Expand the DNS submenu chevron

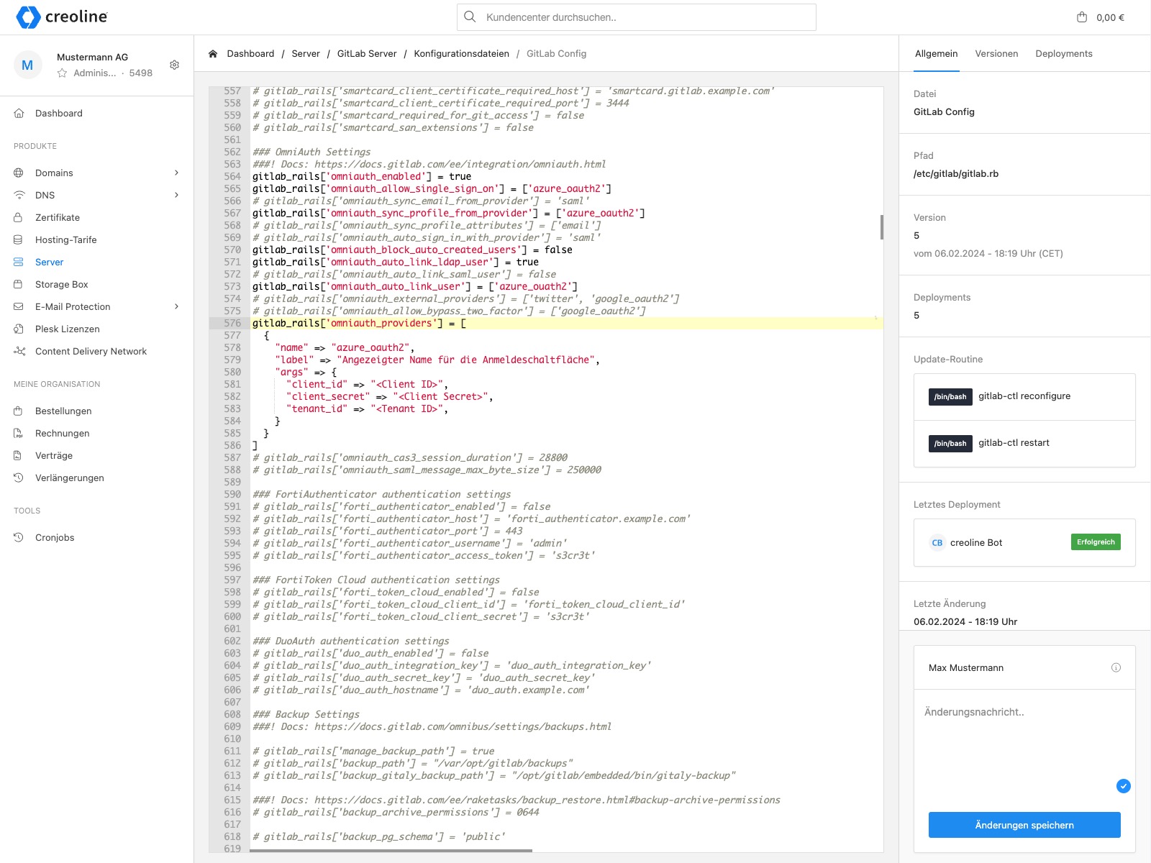click(176, 195)
